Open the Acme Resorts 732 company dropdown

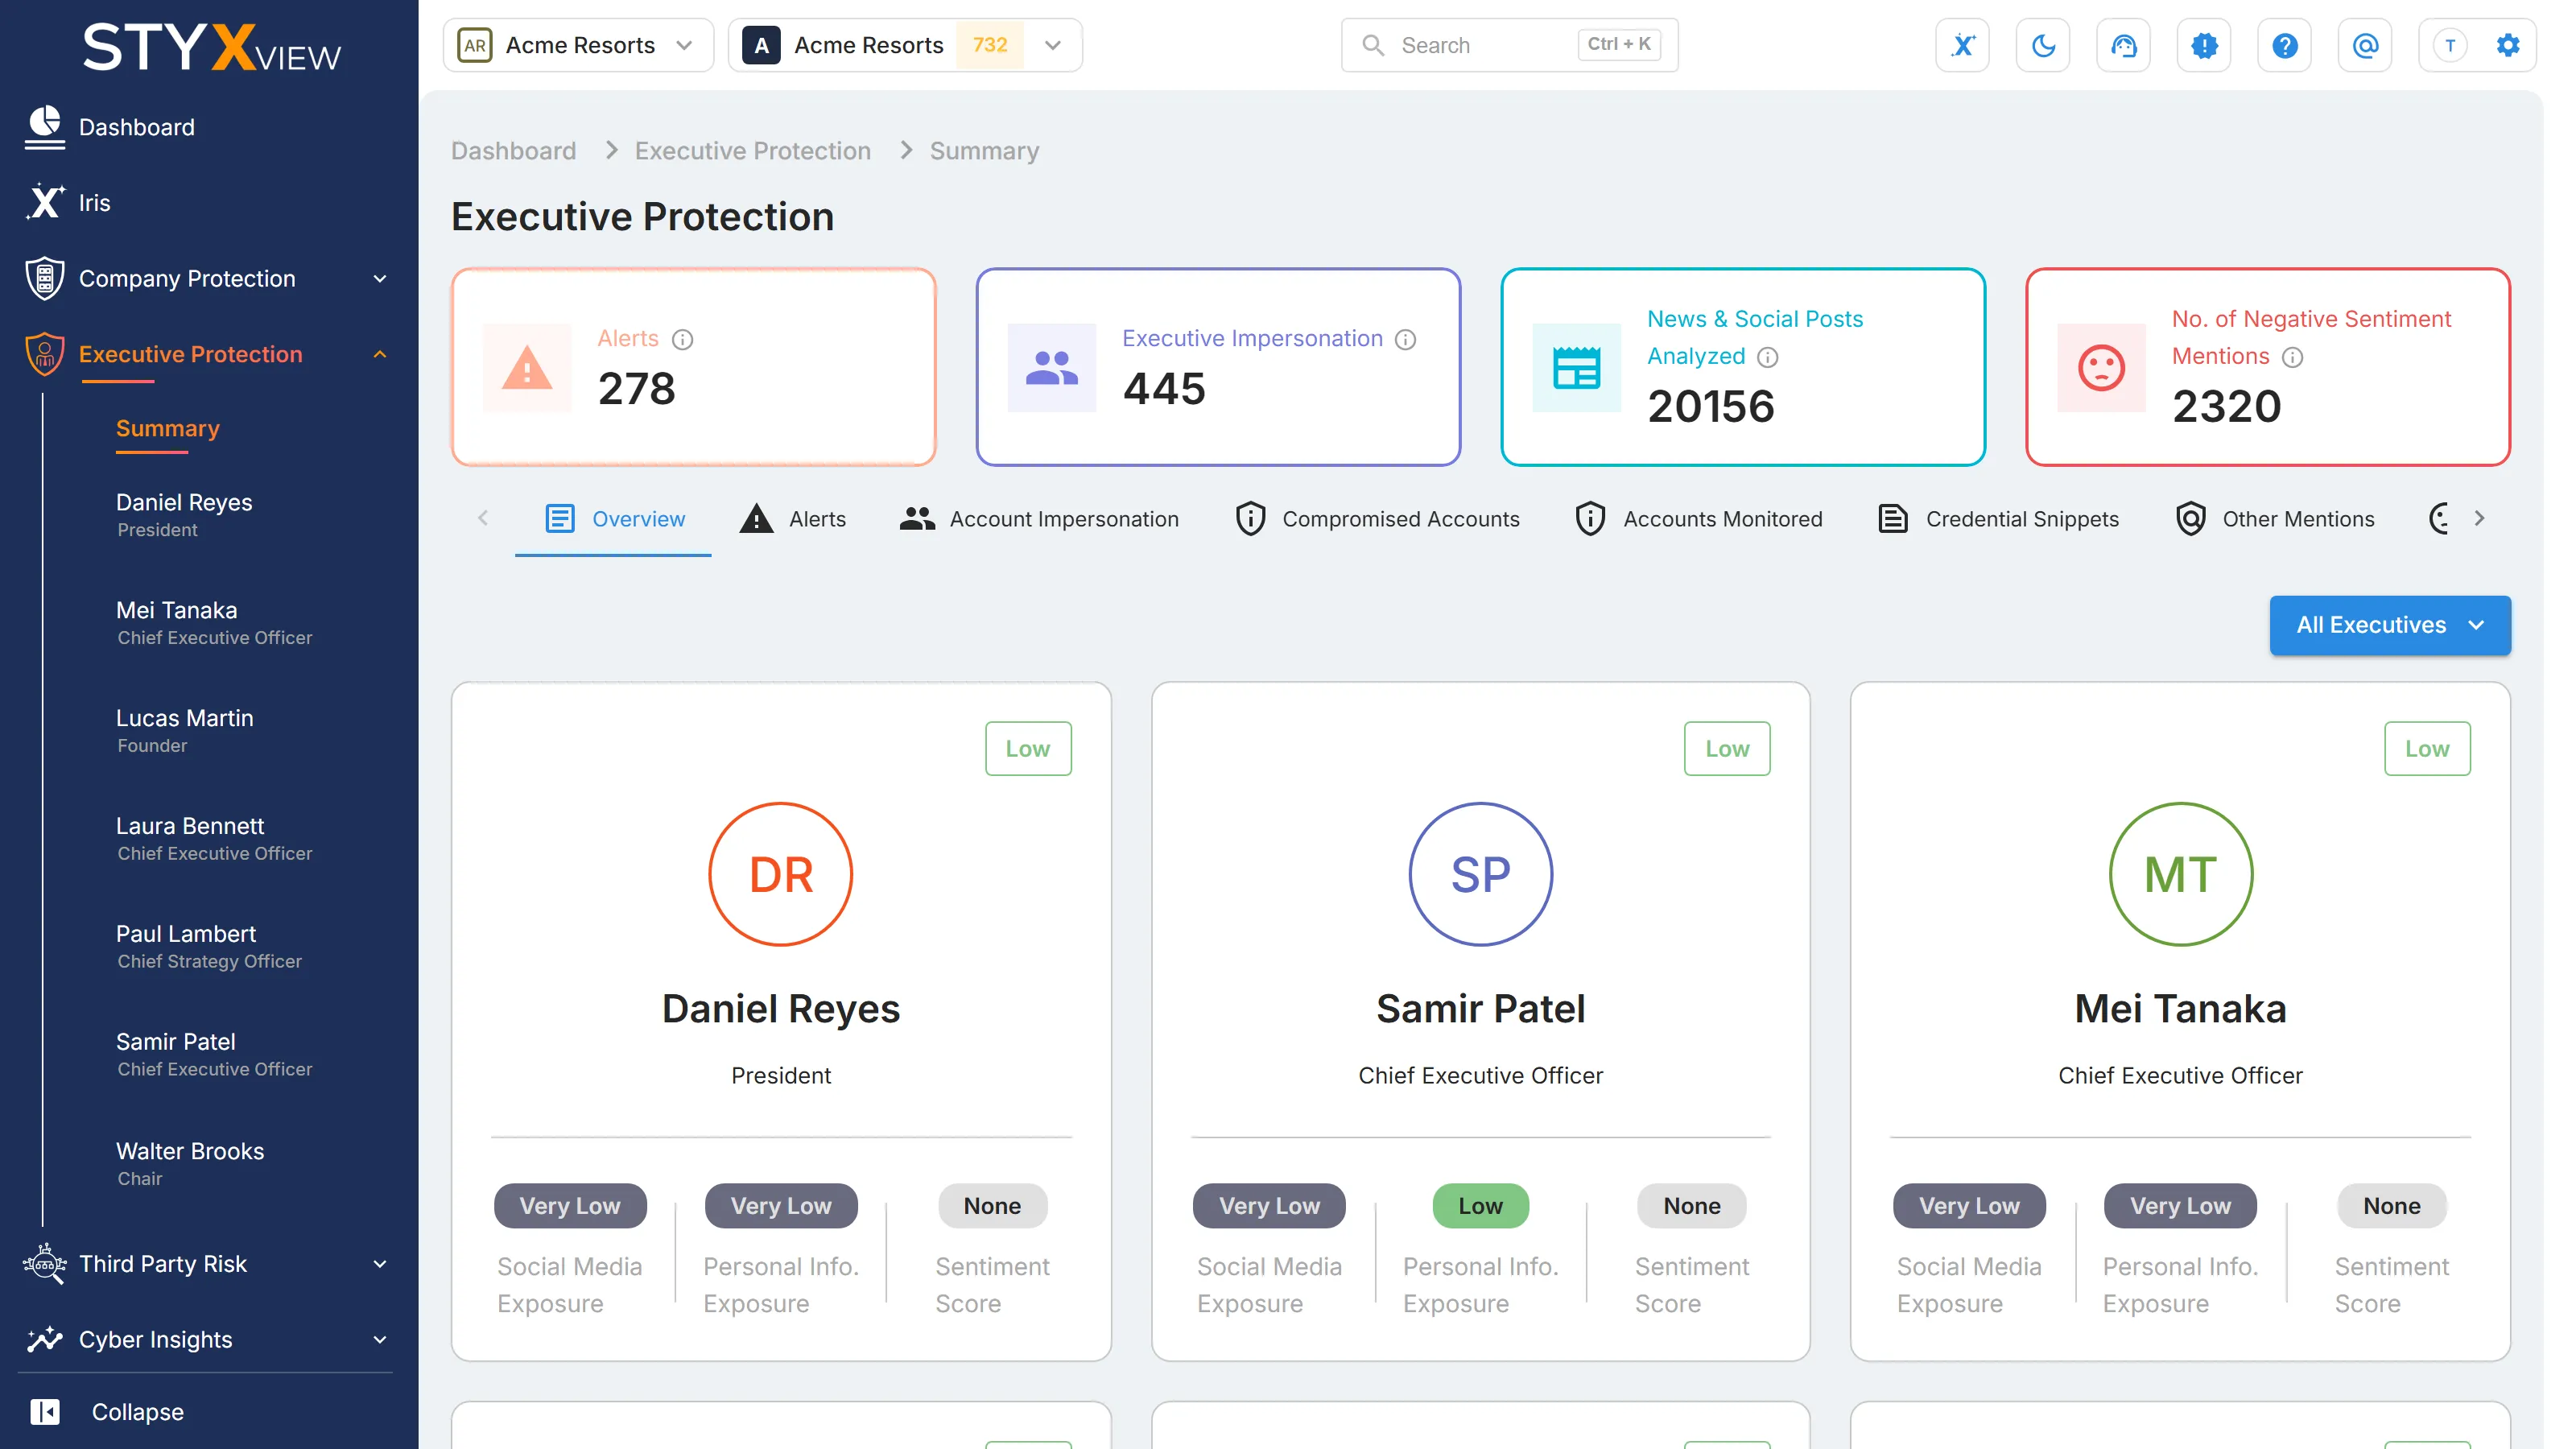tap(905, 45)
